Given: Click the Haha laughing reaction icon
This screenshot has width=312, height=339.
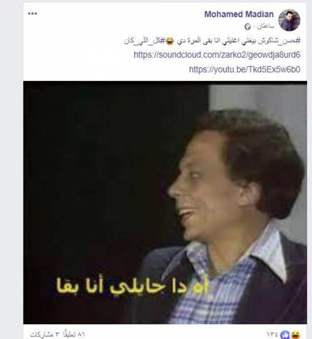Looking at the screenshot, I should point(296,335).
